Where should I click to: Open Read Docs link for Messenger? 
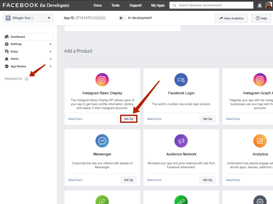[x=75, y=180]
